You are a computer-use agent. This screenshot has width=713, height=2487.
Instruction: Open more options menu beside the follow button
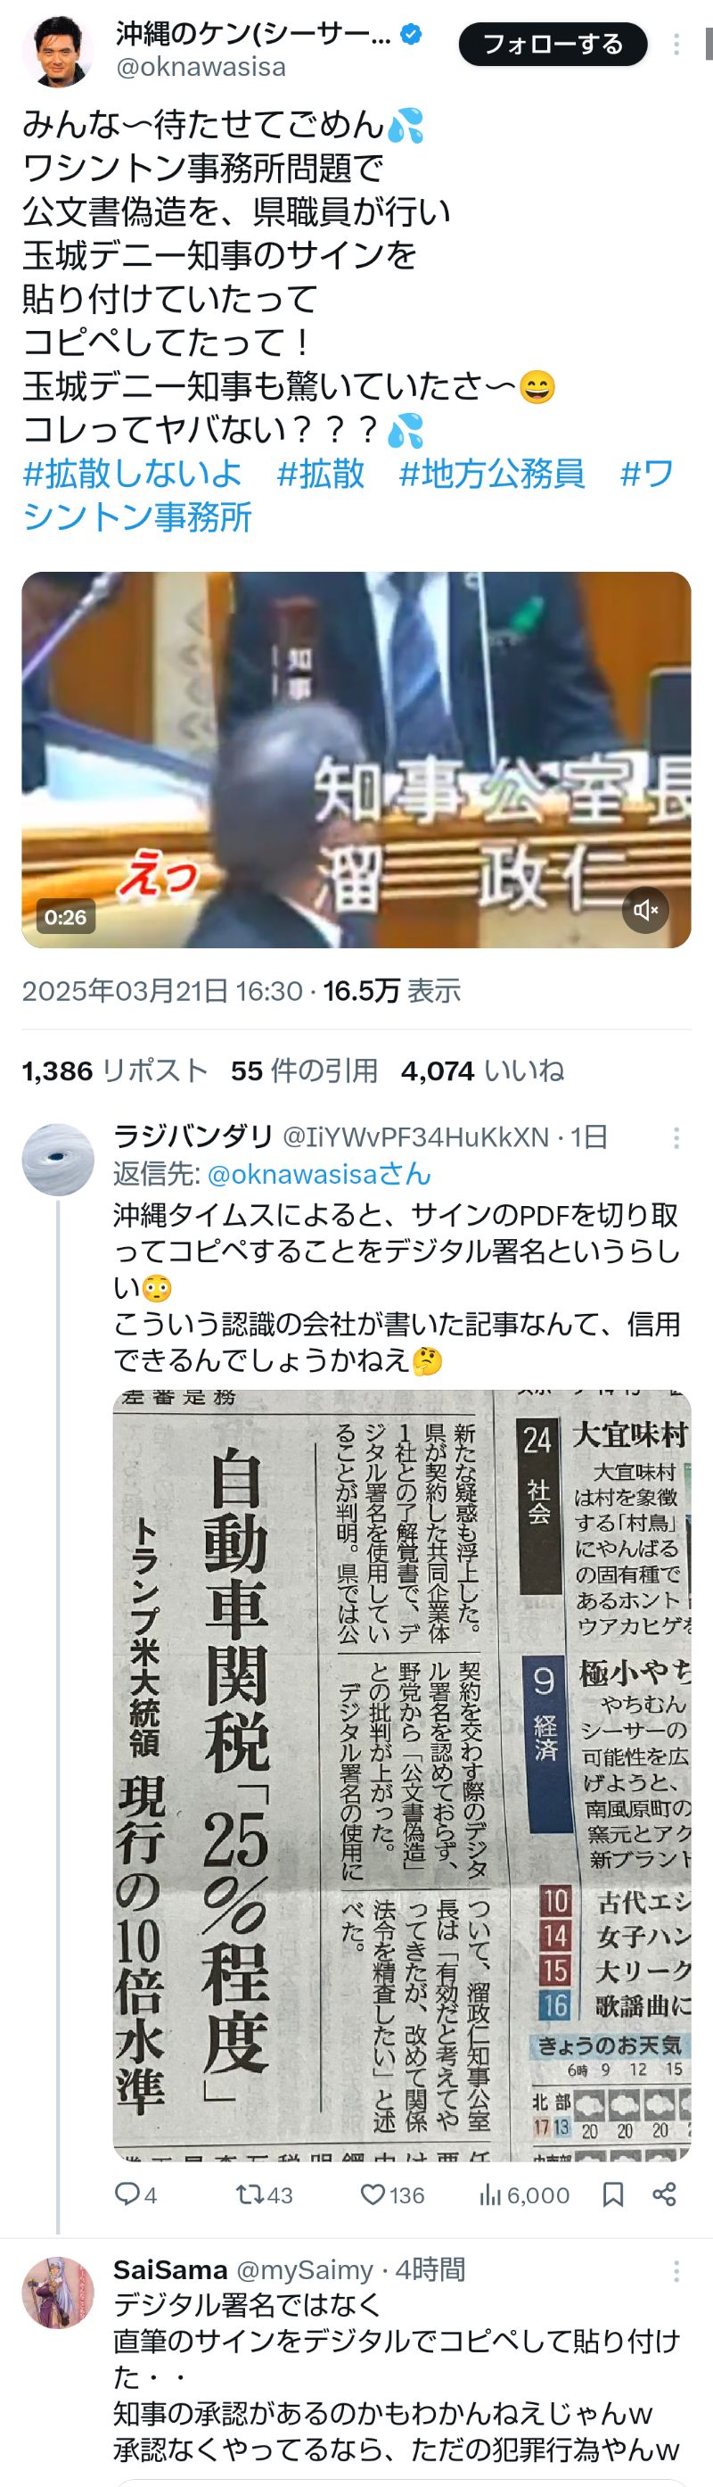(x=676, y=45)
